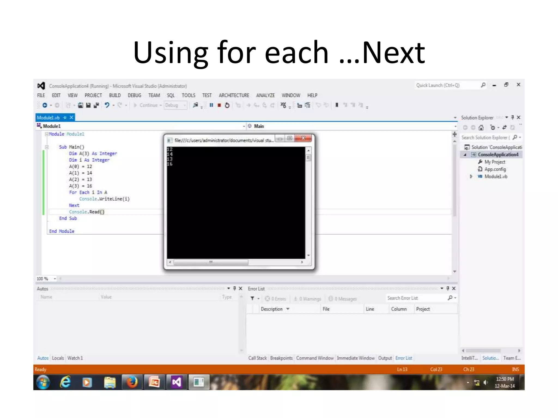The image size is (558, 418).
Task: Toggle auto-hide pin on Autos panel
Action: [x=235, y=288]
